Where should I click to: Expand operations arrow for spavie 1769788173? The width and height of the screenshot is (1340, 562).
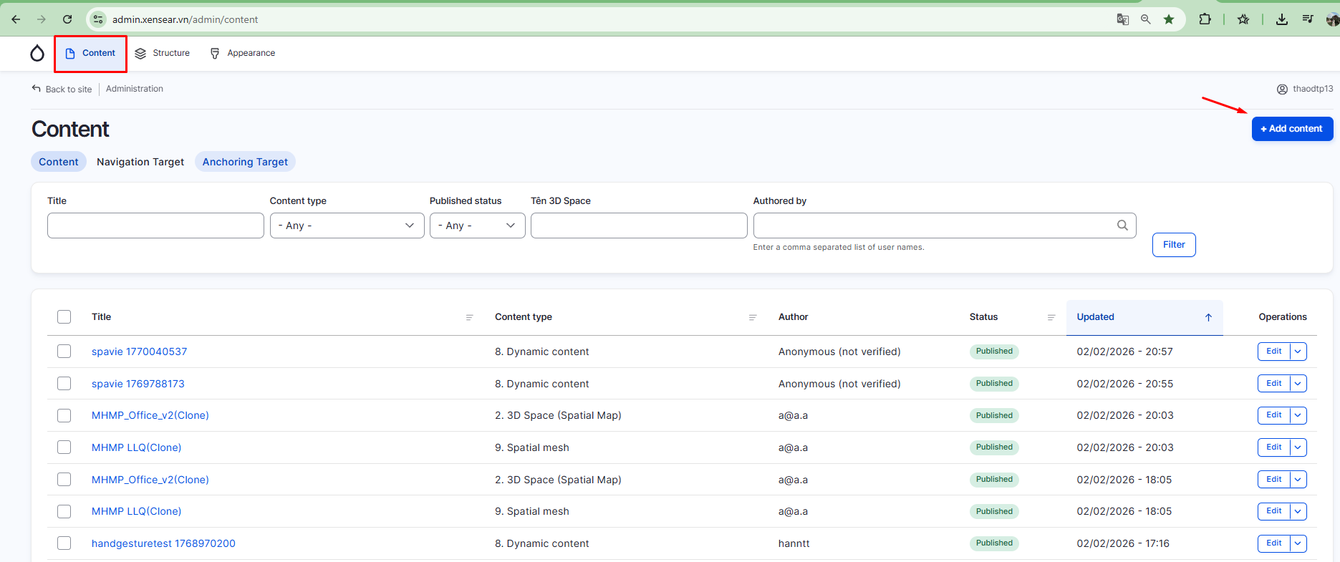point(1298,384)
